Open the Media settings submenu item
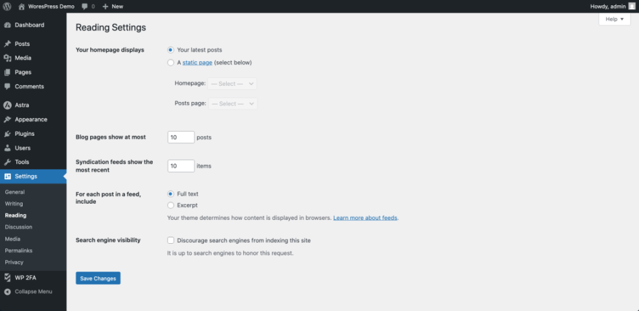The image size is (639, 311). pyautogui.click(x=13, y=239)
